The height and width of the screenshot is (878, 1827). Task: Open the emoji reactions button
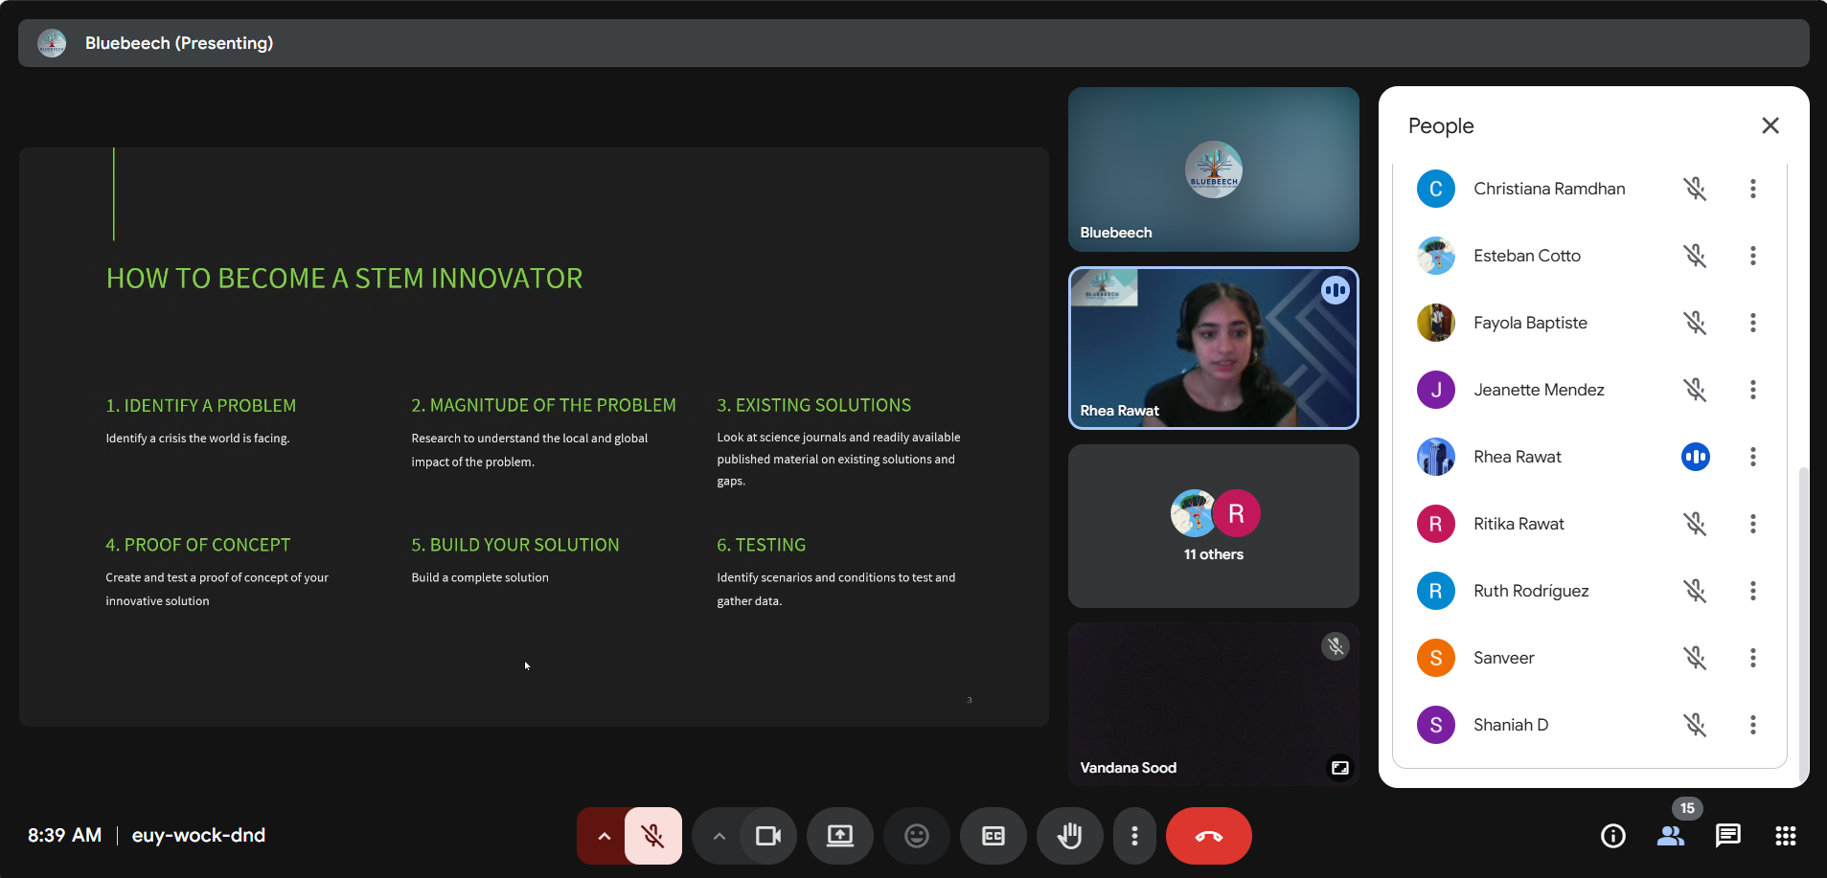(917, 836)
